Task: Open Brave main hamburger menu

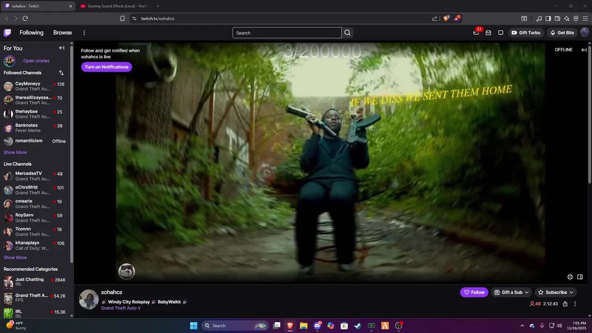Action: [x=586, y=18]
